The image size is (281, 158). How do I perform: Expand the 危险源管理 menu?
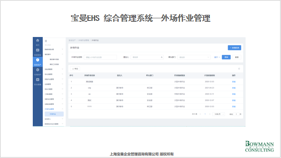pyautogui.click(x=54, y=69)
